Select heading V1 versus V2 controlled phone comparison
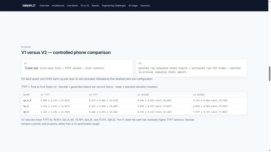Image resolution: width=271 pixels, height=152 pixels. [66, 52]
